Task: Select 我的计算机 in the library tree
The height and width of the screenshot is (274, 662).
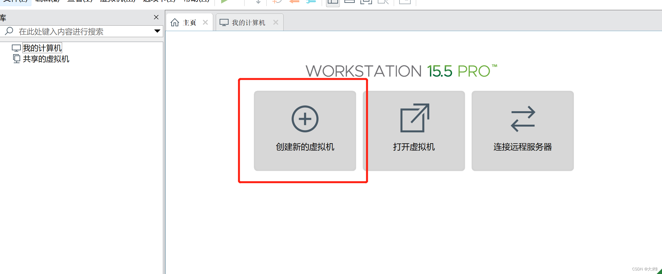Action: coord(42,48)
